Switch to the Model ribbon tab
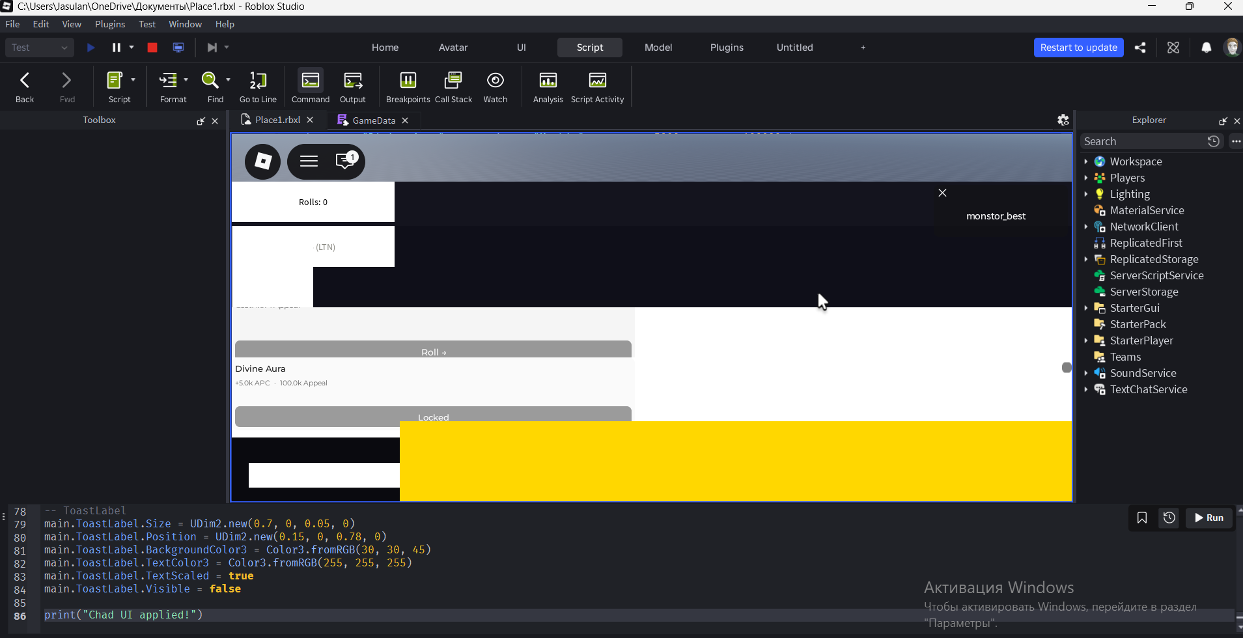The height and width of the screenshot is (638, 1243). click(x=658, y=48)
